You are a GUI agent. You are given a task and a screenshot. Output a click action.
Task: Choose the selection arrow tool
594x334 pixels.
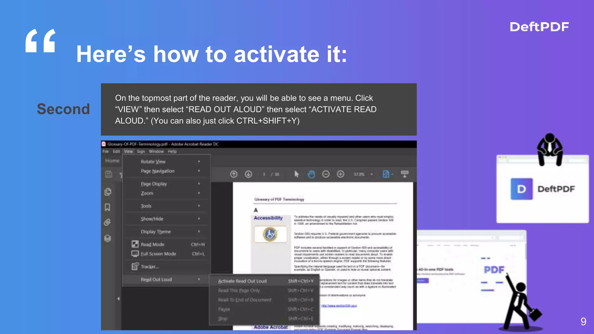[x=296, y=174]
